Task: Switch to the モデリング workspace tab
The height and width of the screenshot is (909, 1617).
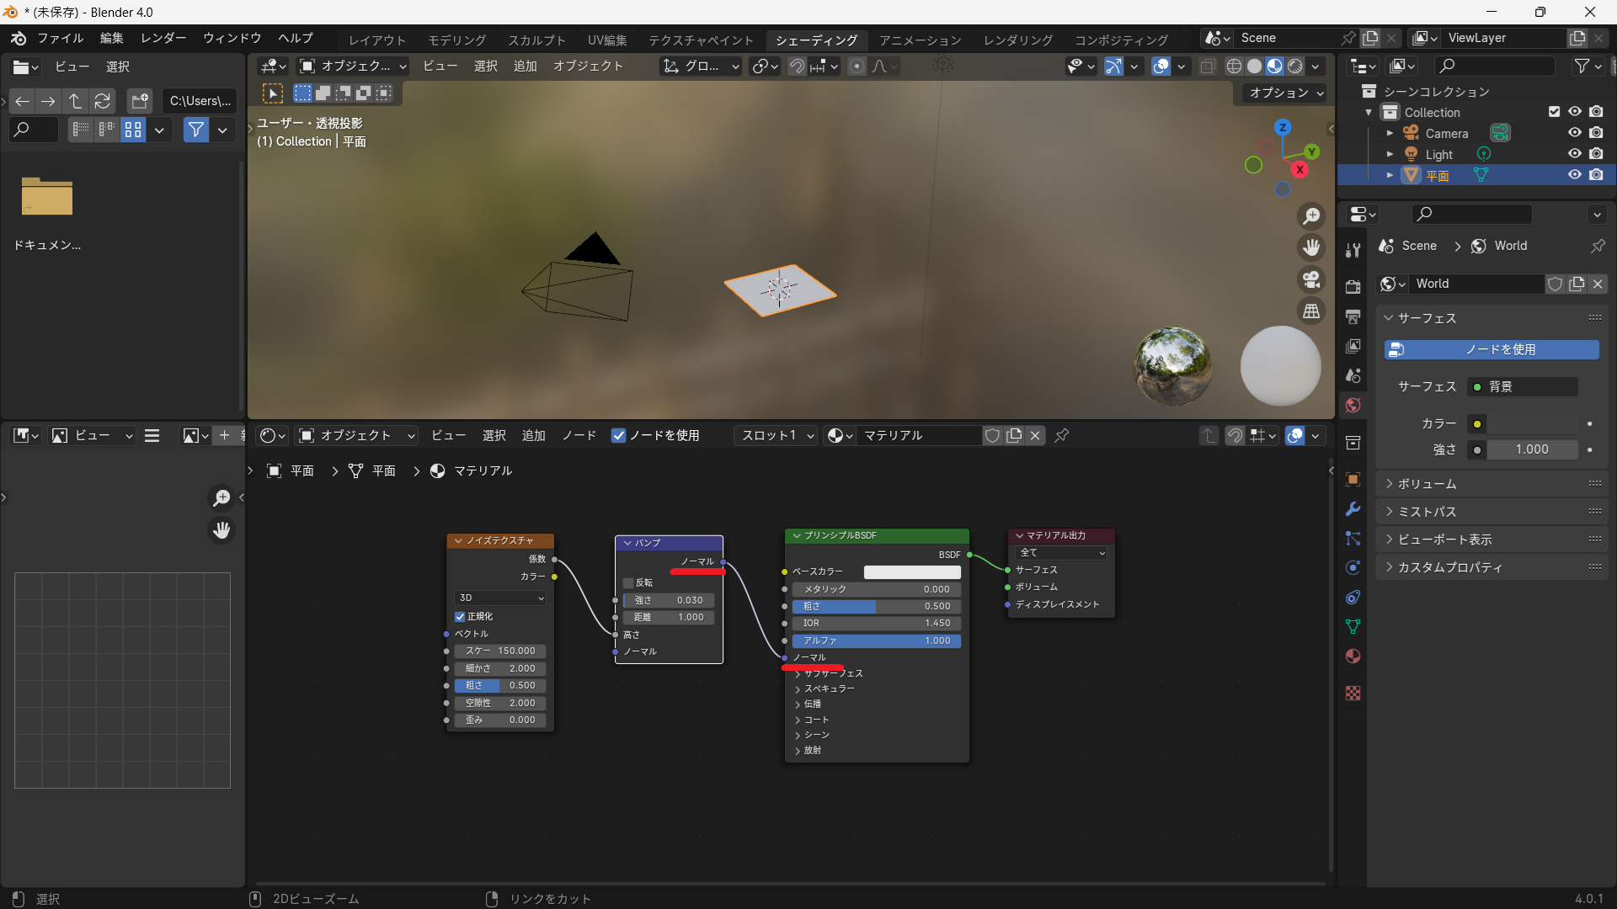Action: (456, 40)
